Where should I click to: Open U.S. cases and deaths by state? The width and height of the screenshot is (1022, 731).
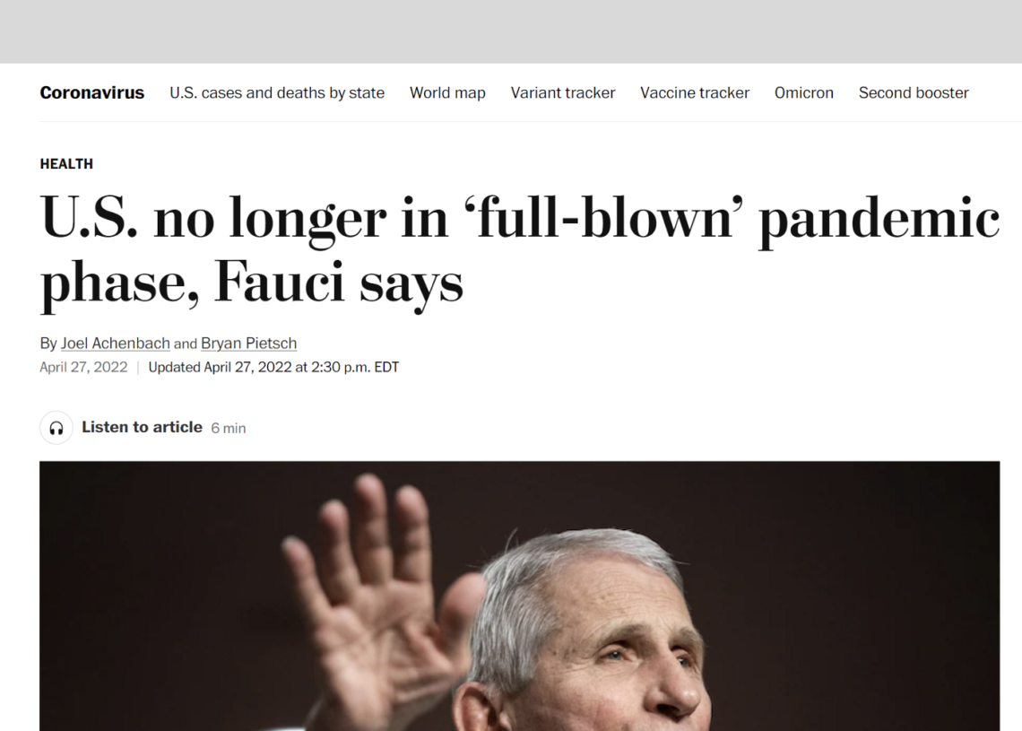pyautogui.click(x=277, y=92)
